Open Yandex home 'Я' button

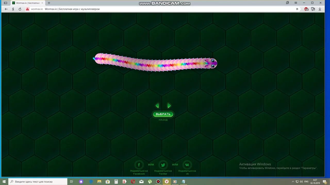click(x=13, y=9)
